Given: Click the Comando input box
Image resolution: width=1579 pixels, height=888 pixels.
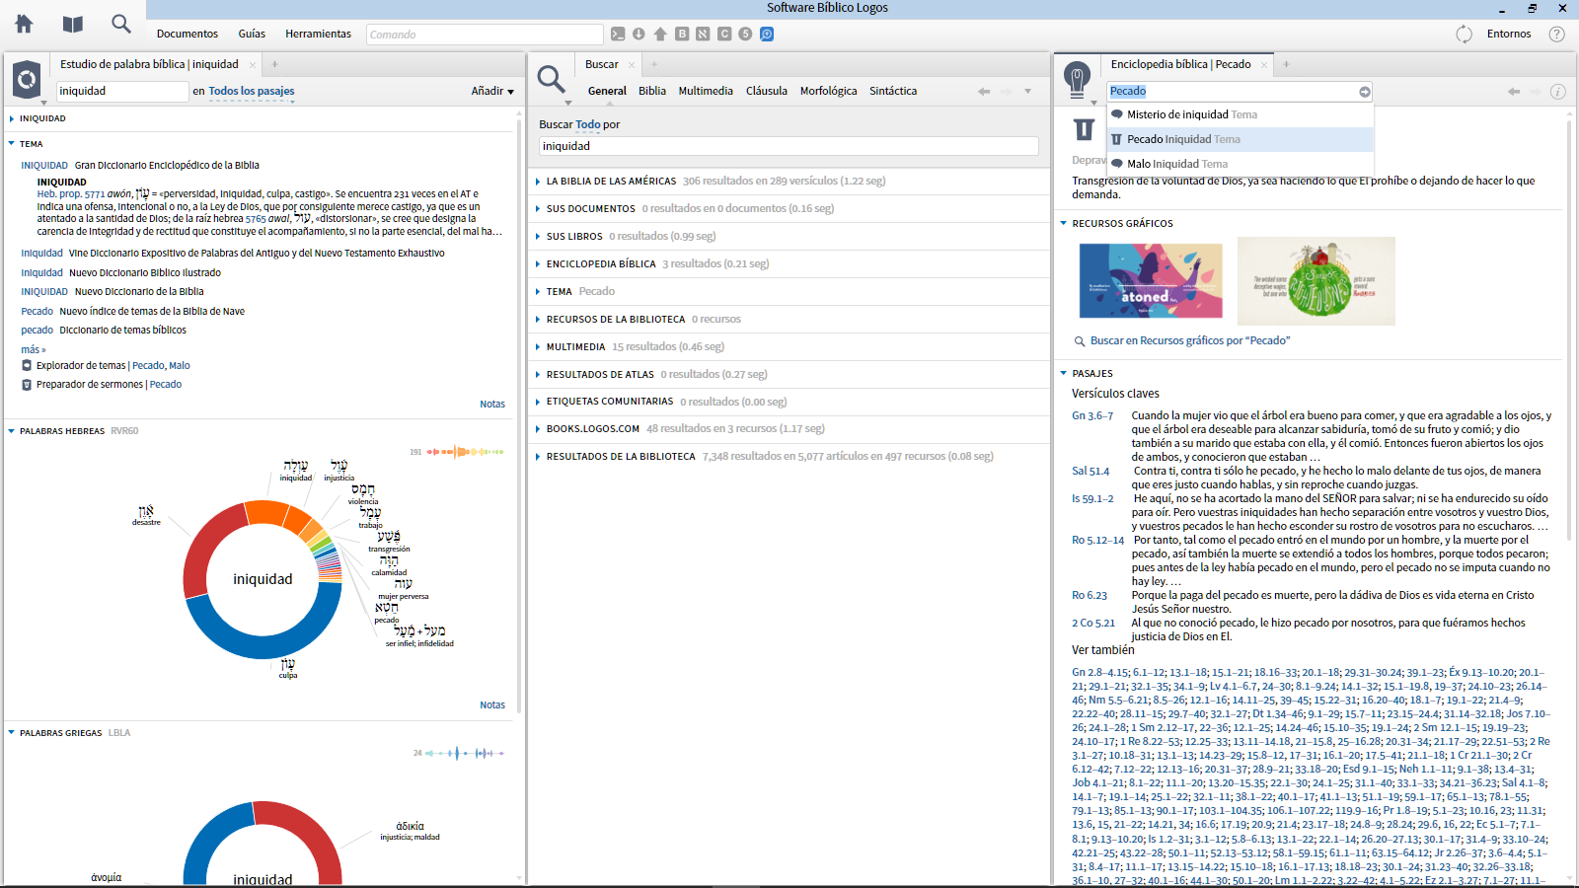Looking at the screenshot, I should point(485,35).
